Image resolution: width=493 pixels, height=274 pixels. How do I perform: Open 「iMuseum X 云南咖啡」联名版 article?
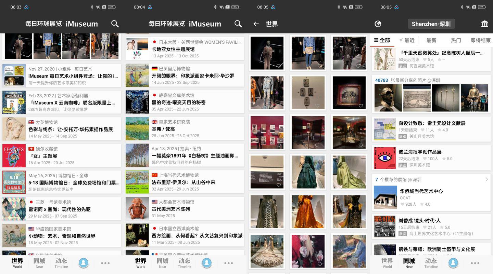(x=62, y=102)
